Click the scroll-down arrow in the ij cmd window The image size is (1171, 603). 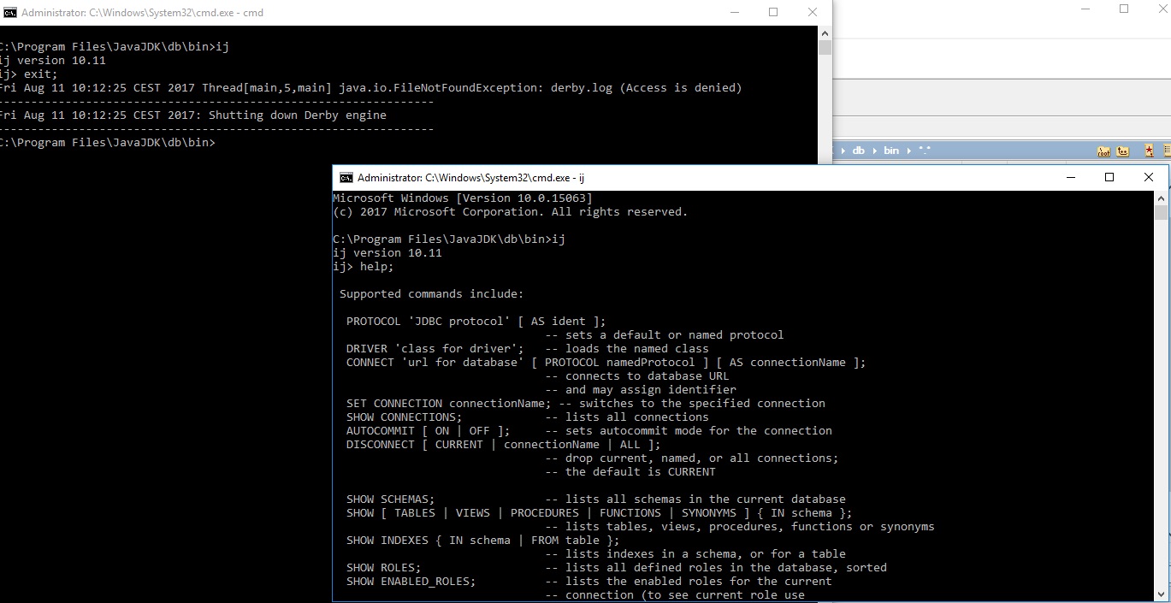(x=1161, y=594)
